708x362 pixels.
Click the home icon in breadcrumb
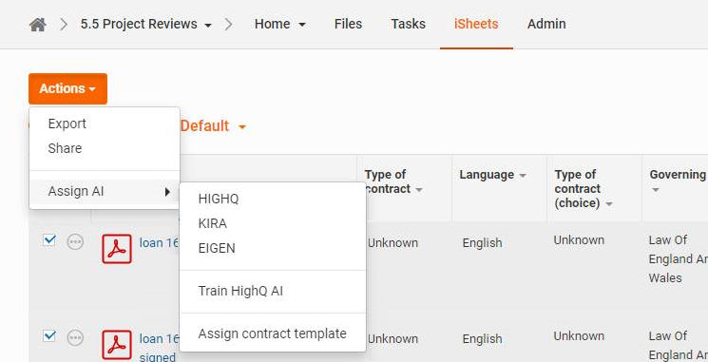pyautogui.click(x=38, y=24)
